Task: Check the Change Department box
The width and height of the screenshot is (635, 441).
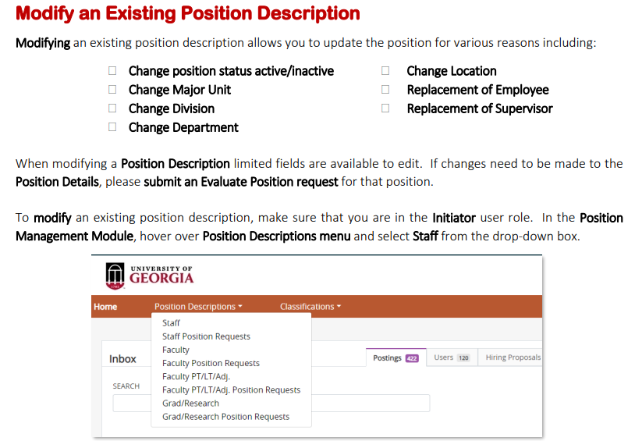Action: [113, 127]
